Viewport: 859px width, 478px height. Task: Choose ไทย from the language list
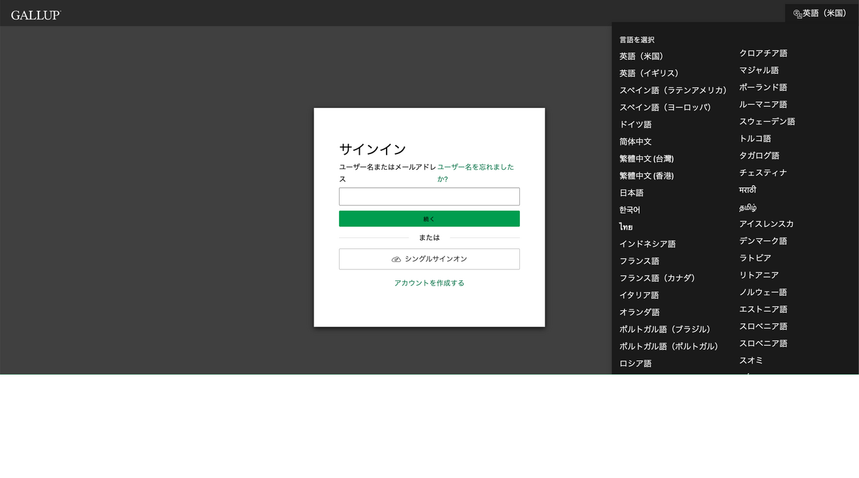point(626,227)
